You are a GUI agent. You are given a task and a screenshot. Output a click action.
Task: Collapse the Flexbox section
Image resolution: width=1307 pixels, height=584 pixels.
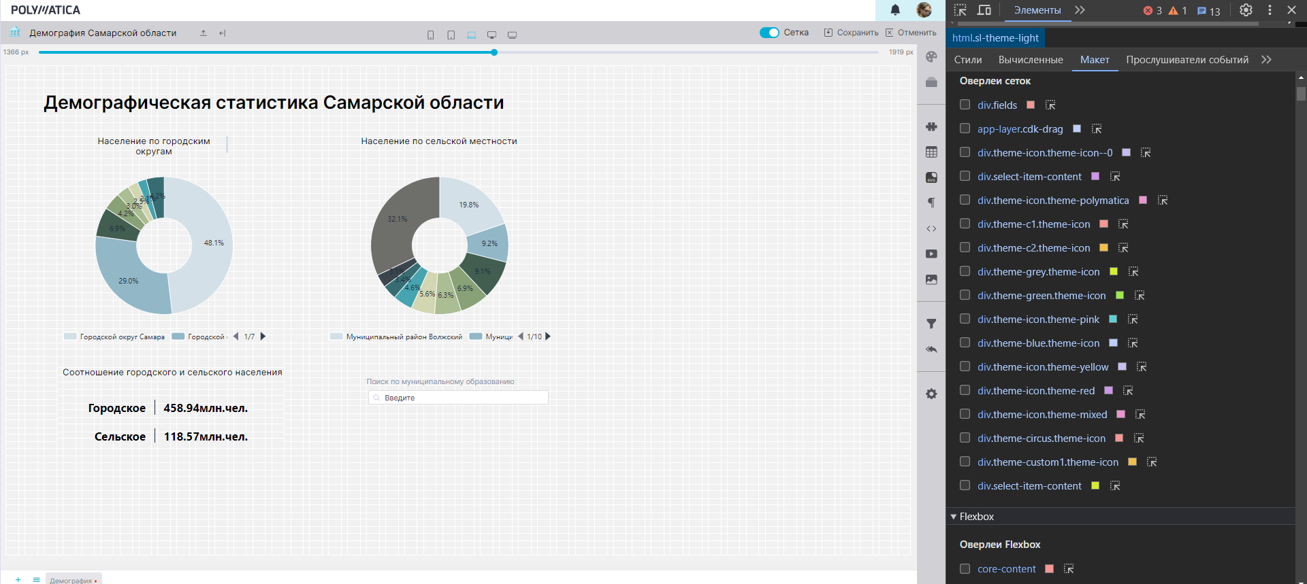(954, 517)
